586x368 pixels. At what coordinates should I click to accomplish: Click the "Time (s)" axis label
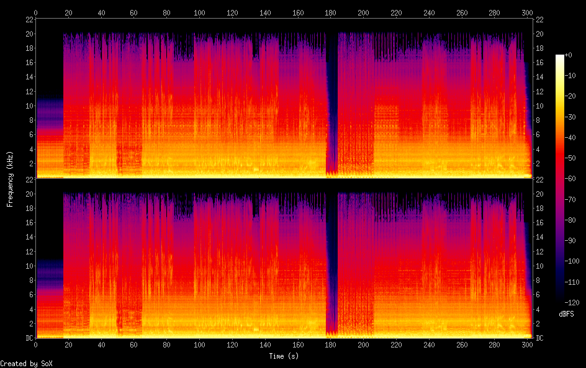[x=284, y=356]
